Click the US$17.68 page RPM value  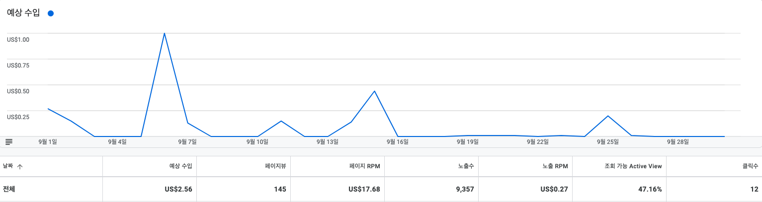pyautogui.click(x=364, y=189)
